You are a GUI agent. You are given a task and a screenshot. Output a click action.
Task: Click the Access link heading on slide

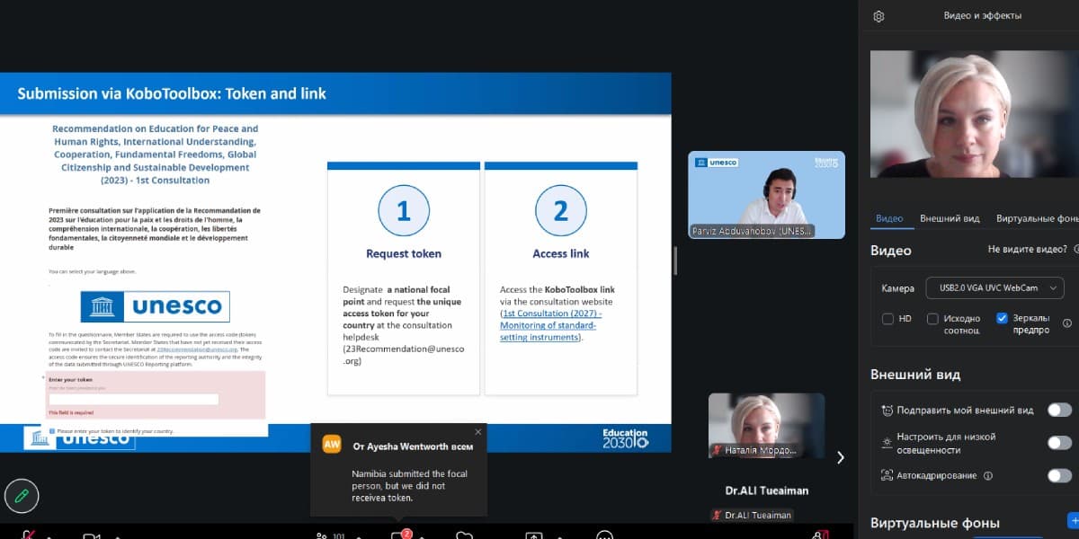[561, 254]
